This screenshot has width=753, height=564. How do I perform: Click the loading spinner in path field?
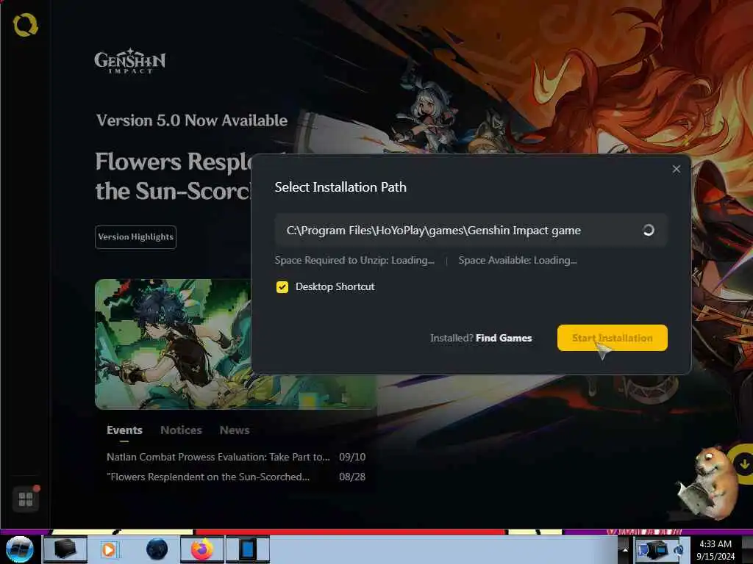(x=649, y=231)
